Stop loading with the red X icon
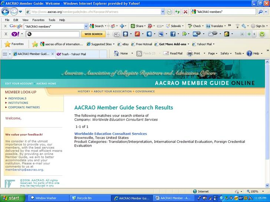The height and width of the screenshot is (202, 270). (185, 12)
